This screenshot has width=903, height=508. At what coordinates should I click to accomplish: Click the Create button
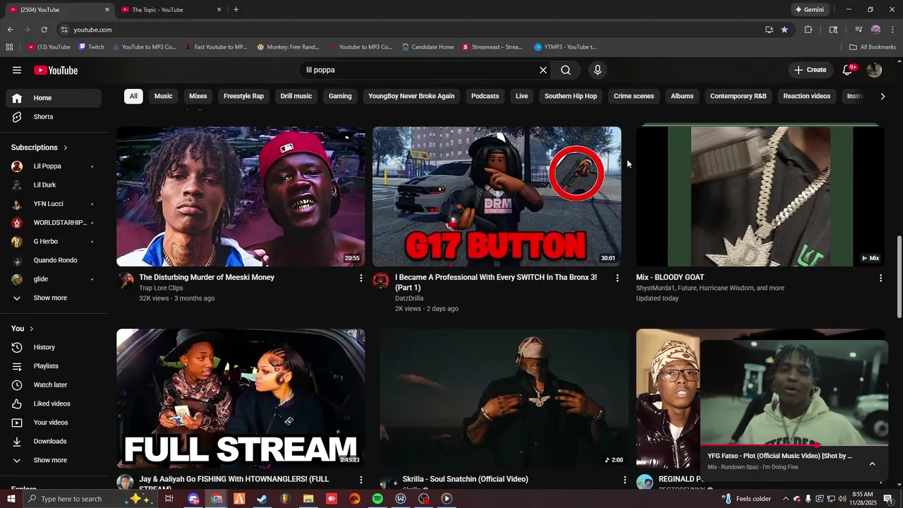click(x=810, y=70)
